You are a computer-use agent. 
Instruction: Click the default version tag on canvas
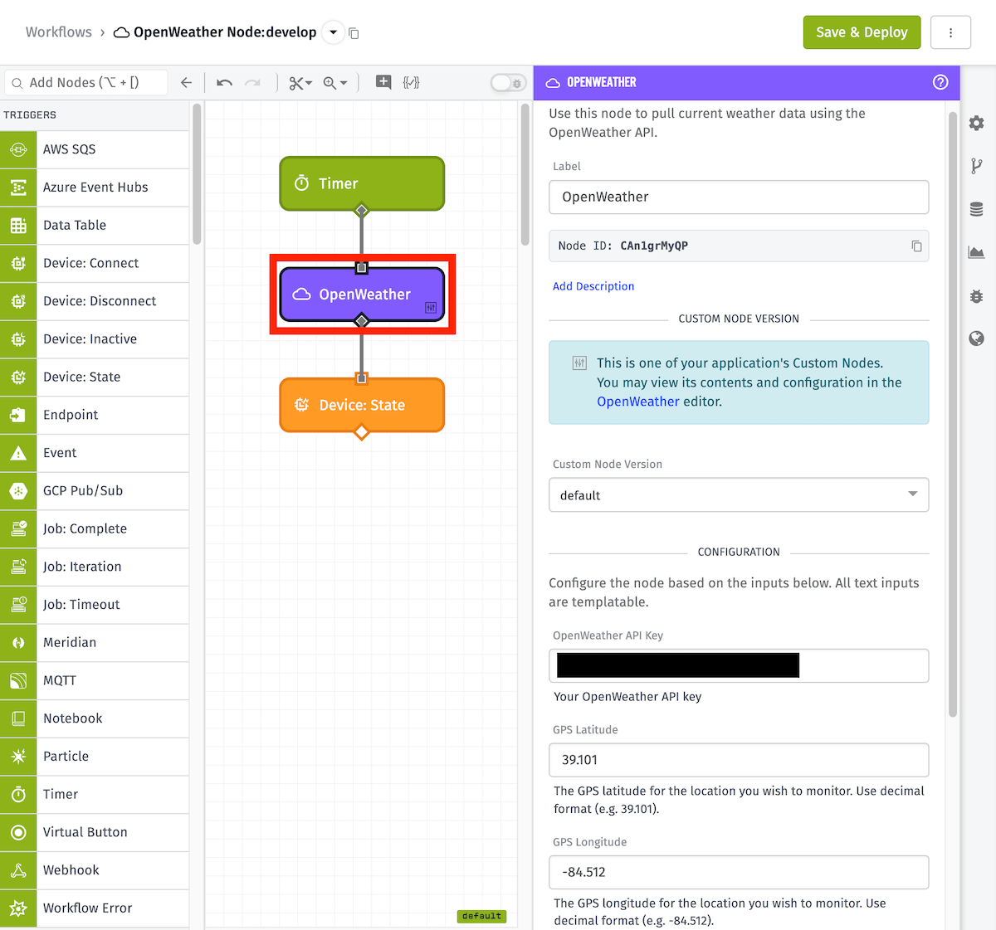[x=481, y=916]
